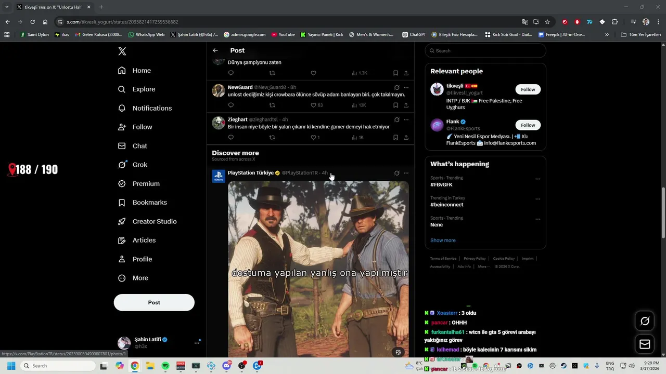
Task: Open Profile in sidebar
Action: (x=135, y=259)
